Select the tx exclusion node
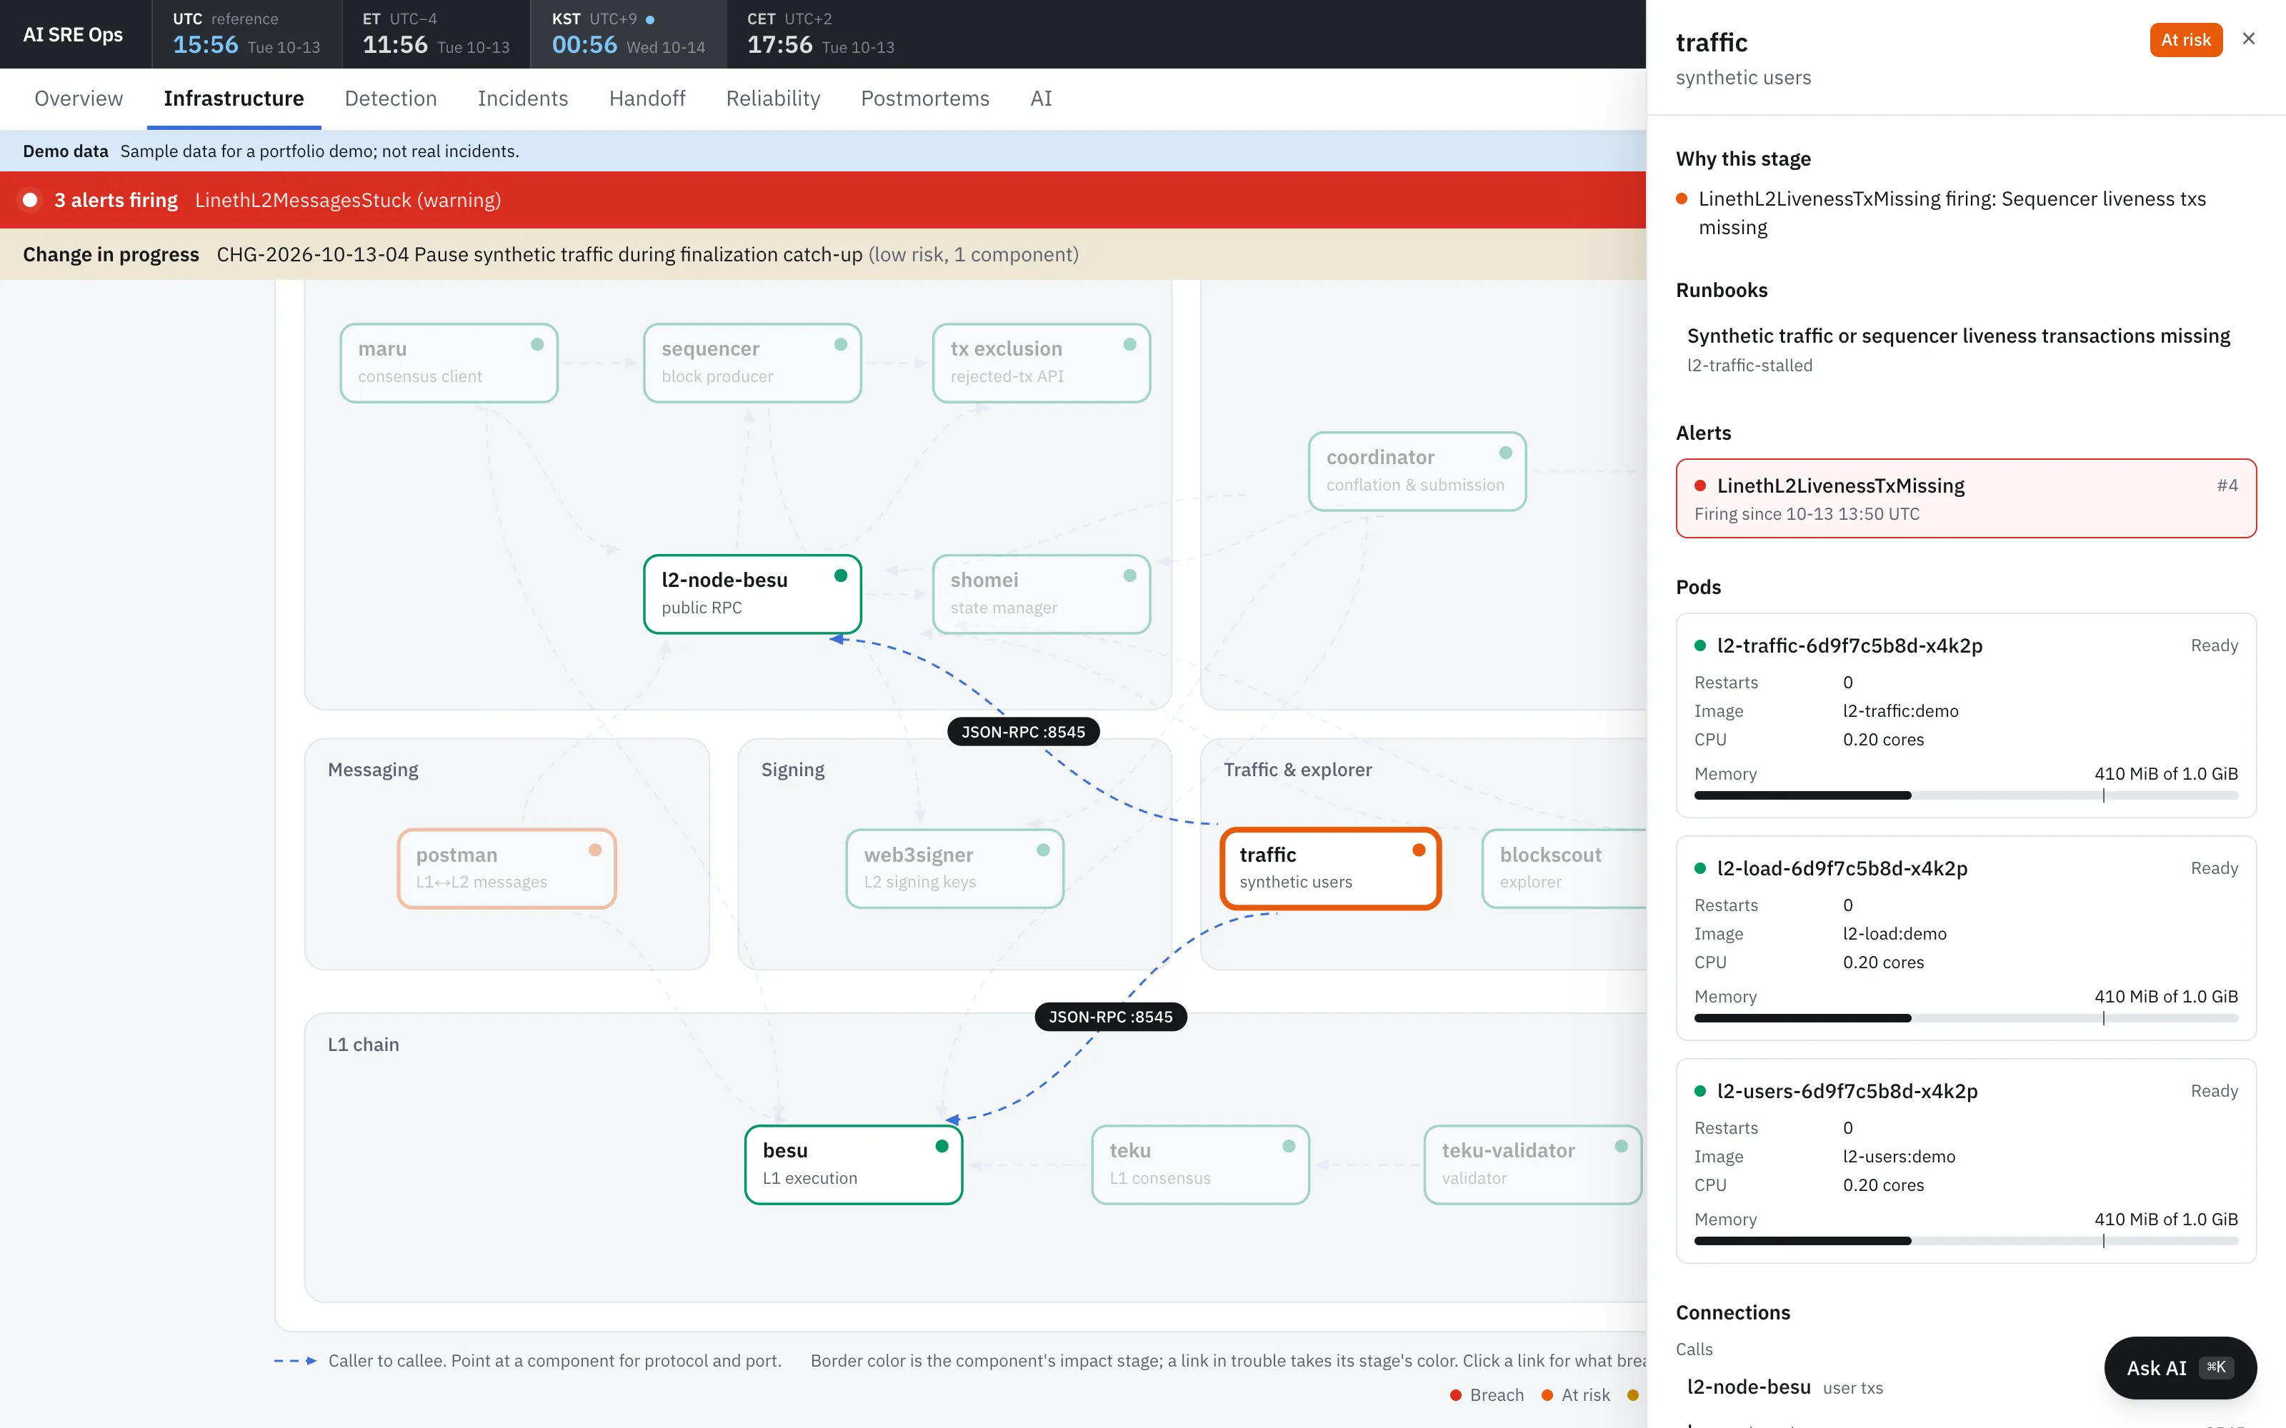Screen dimensions: 2286x1428 [1041, 363]
